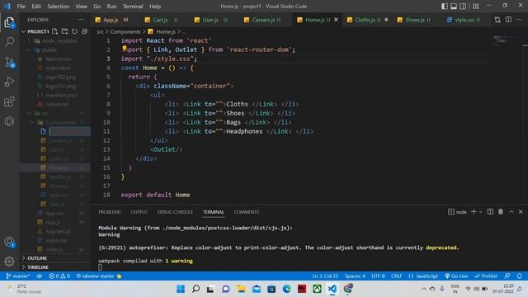
Task: Open errors and warnings count in status bar
Action: (59, 276)
